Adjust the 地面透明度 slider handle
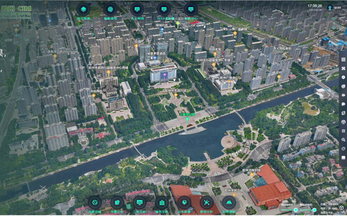The width and height of the screenshot is (347, 216). click(x=296, y=210)
